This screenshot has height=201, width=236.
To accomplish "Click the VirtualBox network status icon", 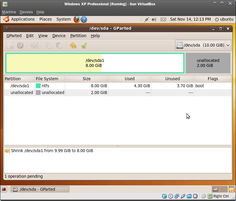I will tap(177, 196).
